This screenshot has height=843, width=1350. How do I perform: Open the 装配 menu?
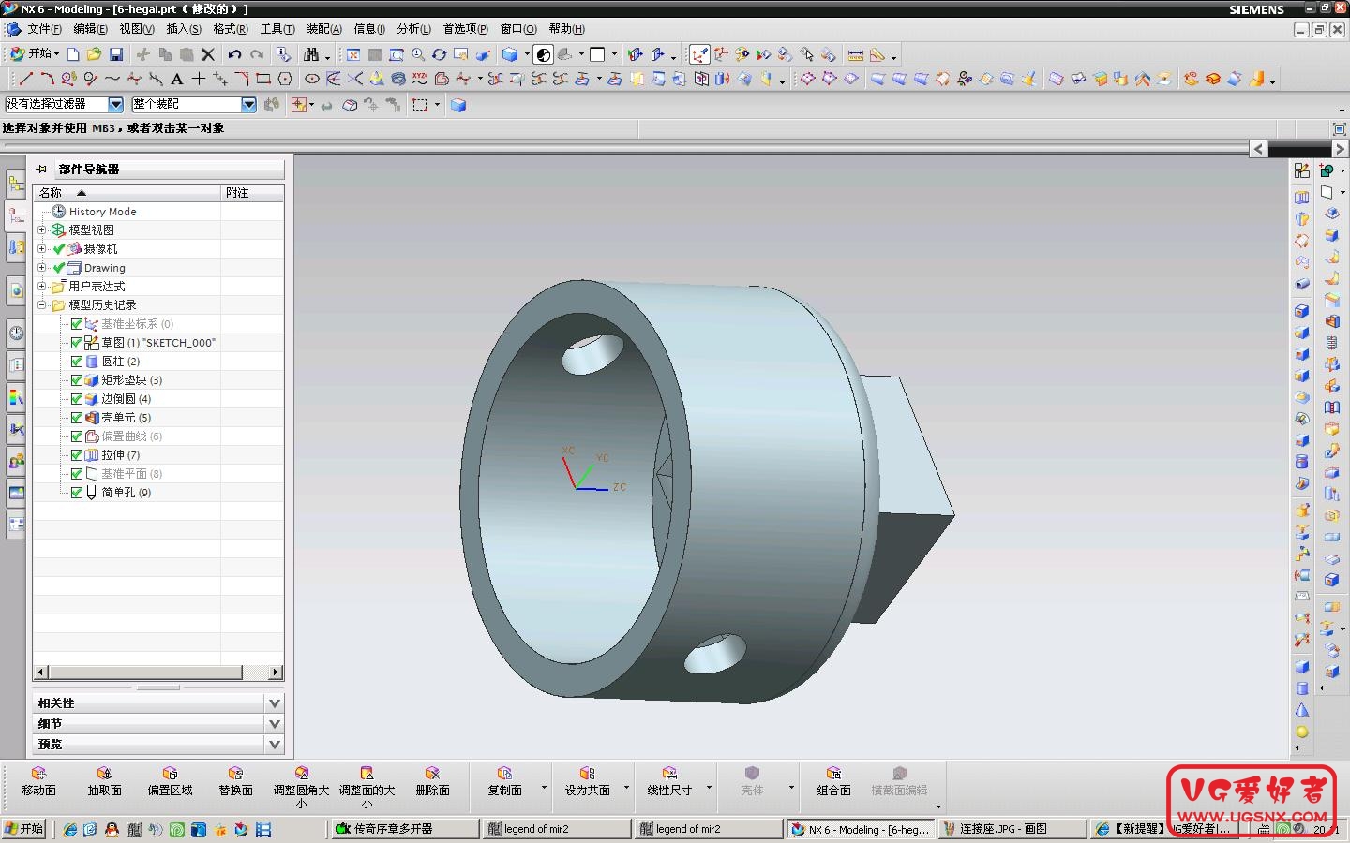pyautogui.click(x=324, y=29)
